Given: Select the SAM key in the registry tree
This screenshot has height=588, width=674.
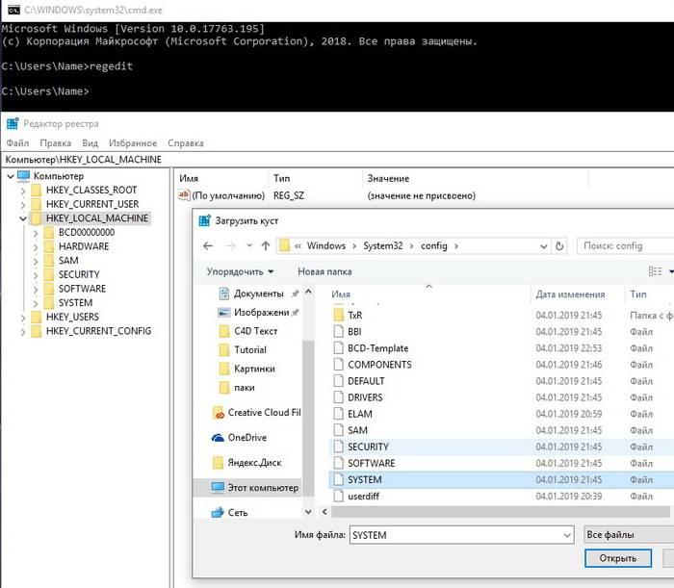Looking at the screenshot, I should coord(68,261).
